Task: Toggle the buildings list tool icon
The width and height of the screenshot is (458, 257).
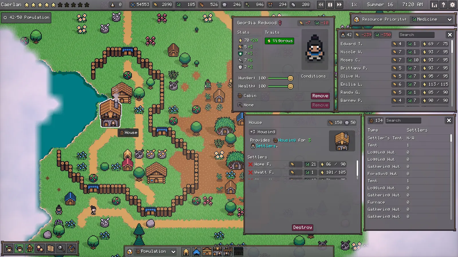Action: (29, 248)
